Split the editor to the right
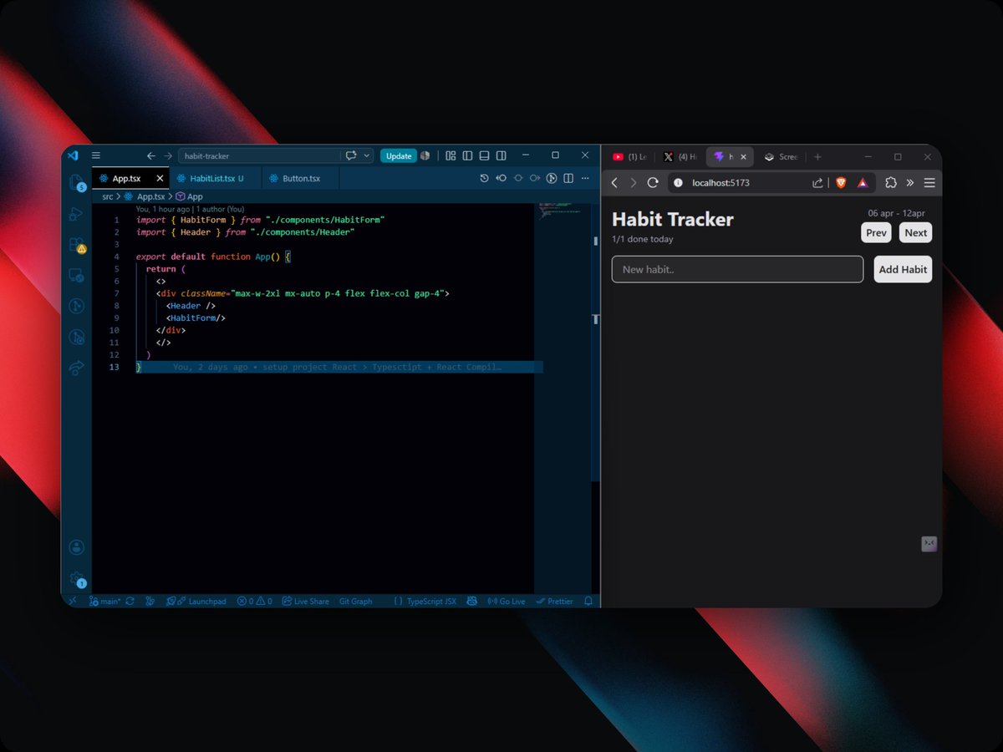The height and width of the screenshot is (752, 1003). (x=568, y=178)
